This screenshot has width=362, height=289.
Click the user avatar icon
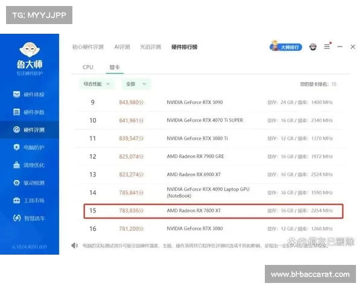[x=313, y=47]
